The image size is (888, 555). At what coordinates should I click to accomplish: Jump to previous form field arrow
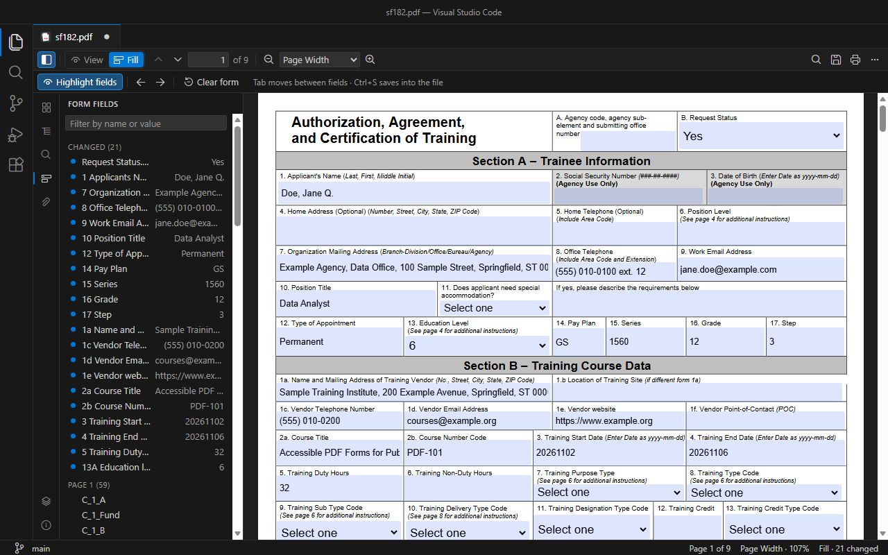[141, 82]
